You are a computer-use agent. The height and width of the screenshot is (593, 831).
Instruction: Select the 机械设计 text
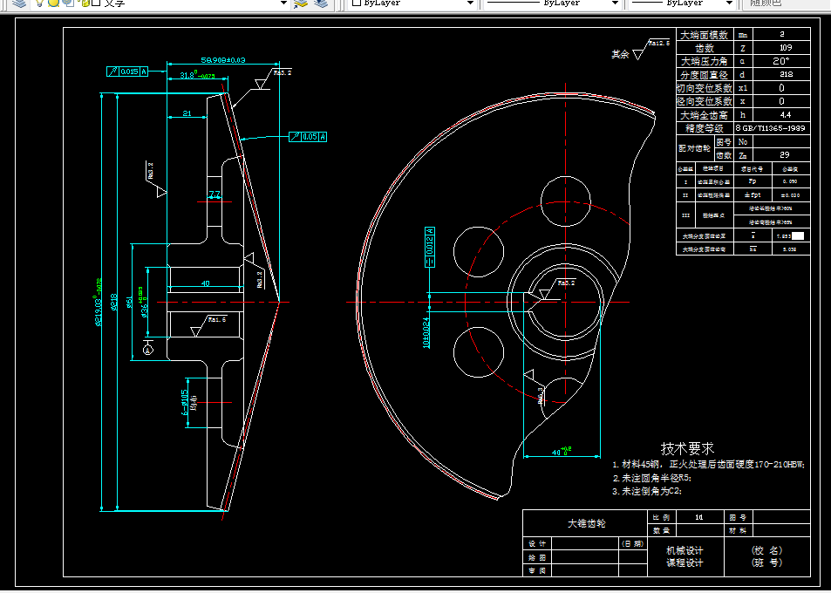coord(685,550)
